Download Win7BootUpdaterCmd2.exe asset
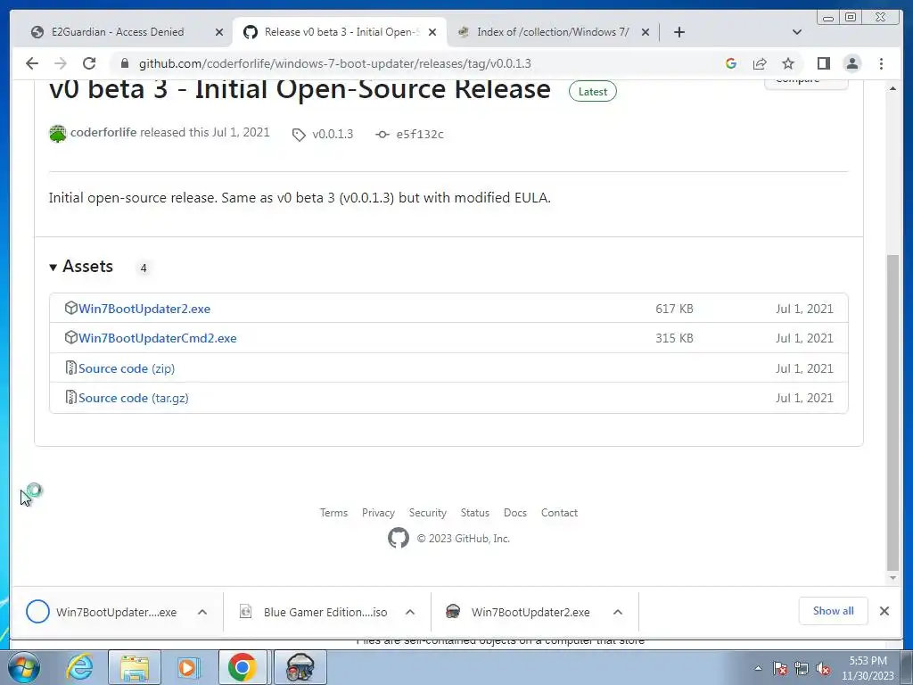The width and height of the screenshot is (913, 685). (x=157, y=338)
